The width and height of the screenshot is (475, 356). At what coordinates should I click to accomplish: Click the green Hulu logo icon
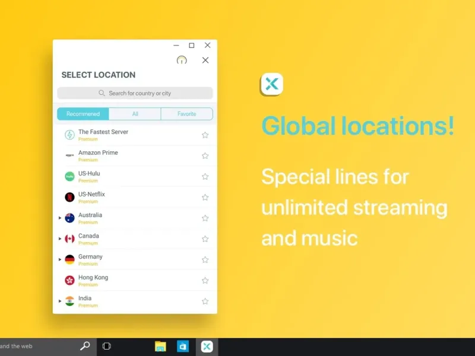coord(69,176)
